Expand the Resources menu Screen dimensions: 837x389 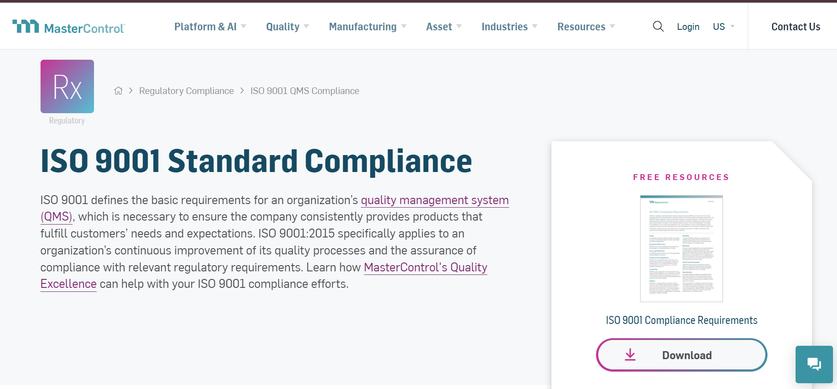click(586, 27)
